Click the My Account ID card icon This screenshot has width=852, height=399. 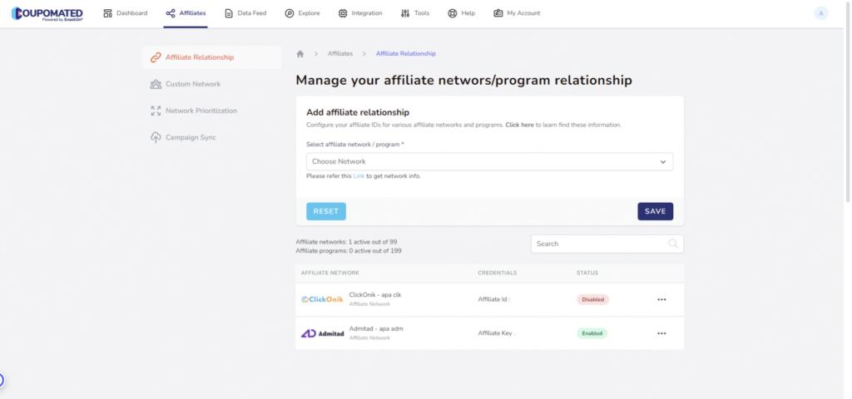pos(498,13)
